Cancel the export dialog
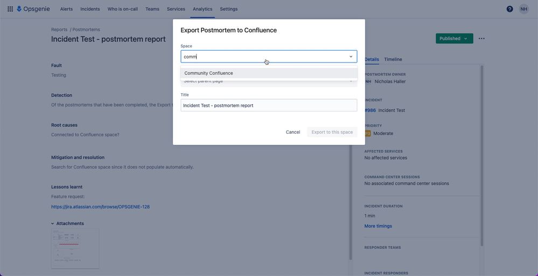Image resolution: width=538 pixels, height=276 pixels. [x=293, y=132]
